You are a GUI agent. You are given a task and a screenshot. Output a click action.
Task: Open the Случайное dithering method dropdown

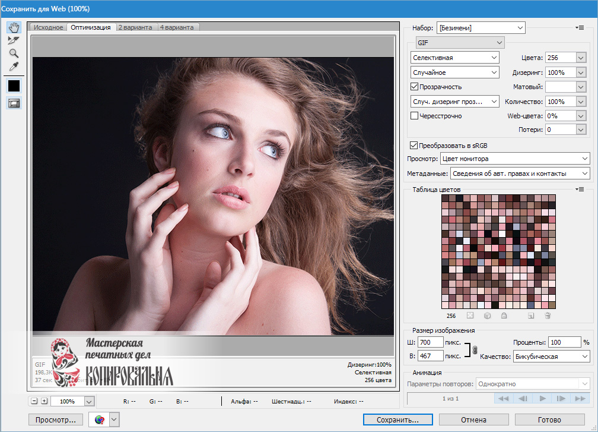tap(454, 72)
